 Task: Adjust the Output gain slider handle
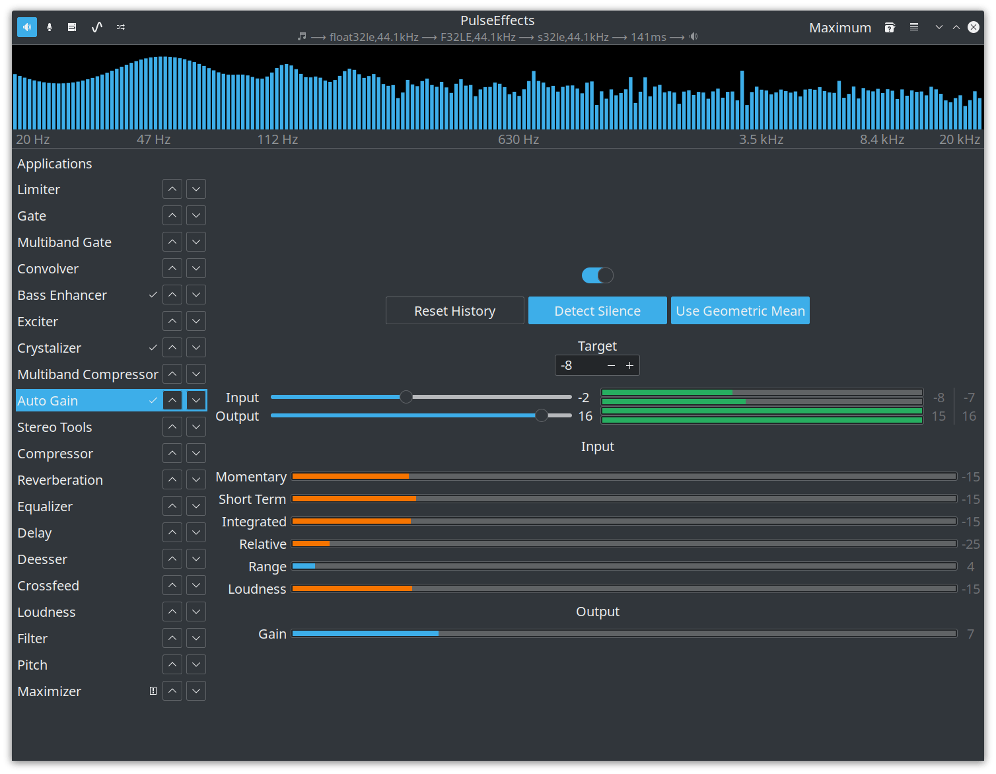coord(542,415)
